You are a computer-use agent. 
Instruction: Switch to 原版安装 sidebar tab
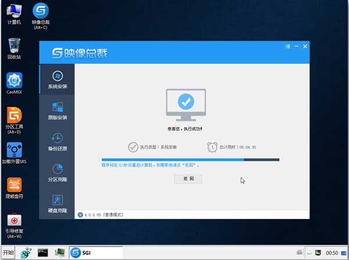58,111
